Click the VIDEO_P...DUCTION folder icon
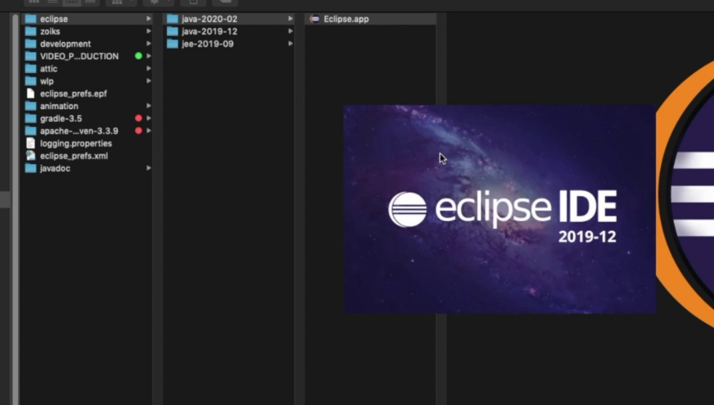 tap(31, 57)
